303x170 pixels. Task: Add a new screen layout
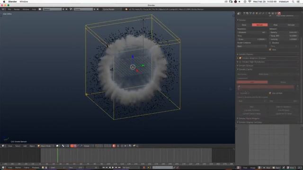pos(63,9)
